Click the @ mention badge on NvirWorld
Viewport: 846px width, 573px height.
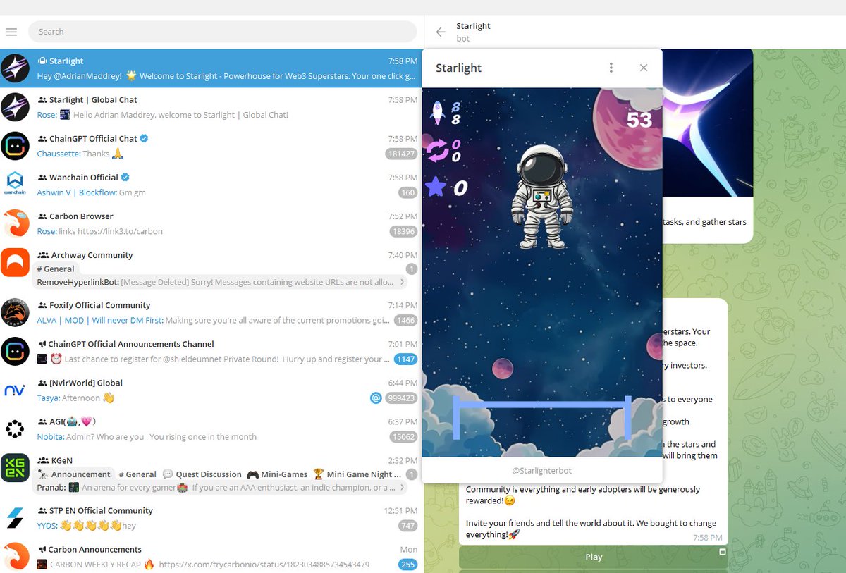(x=376, y=398)
